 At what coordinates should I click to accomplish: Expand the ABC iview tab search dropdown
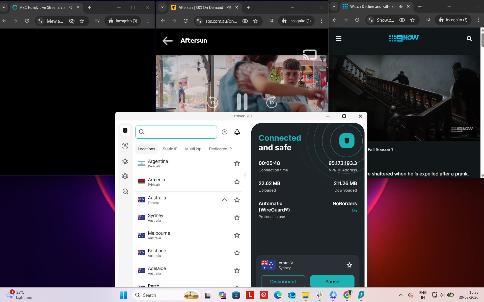point(4,7)
